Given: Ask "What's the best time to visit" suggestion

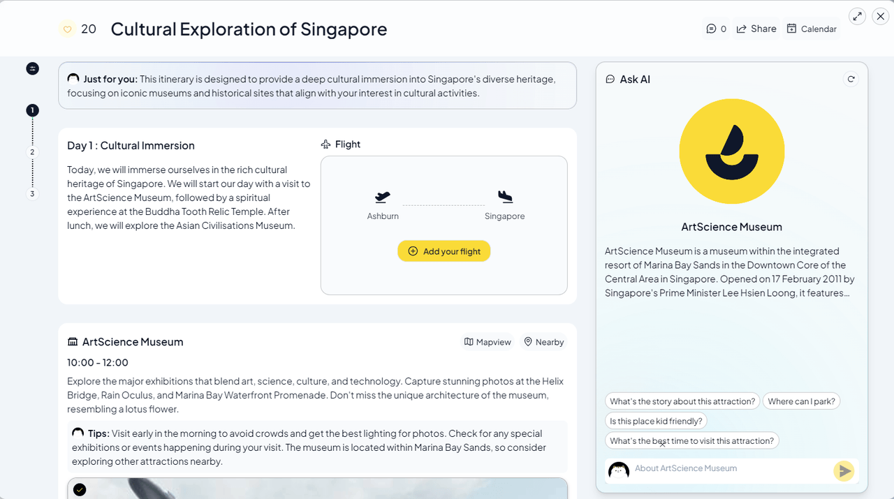Looking at the screenshot, I should pyautogui.click(x=691, y=440).
